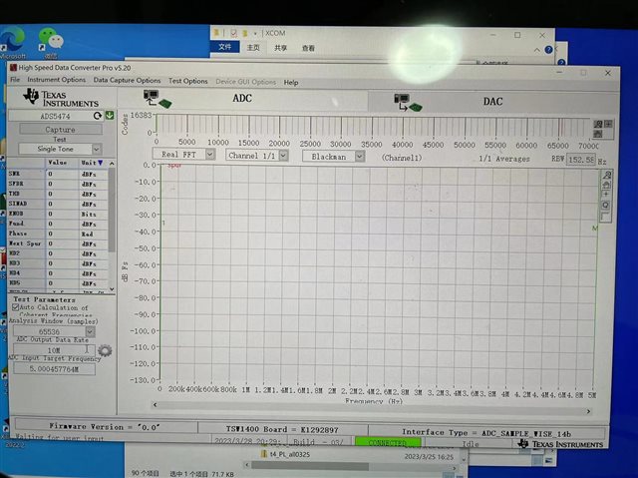Open the Blackman window dropdown

[359, 157]
